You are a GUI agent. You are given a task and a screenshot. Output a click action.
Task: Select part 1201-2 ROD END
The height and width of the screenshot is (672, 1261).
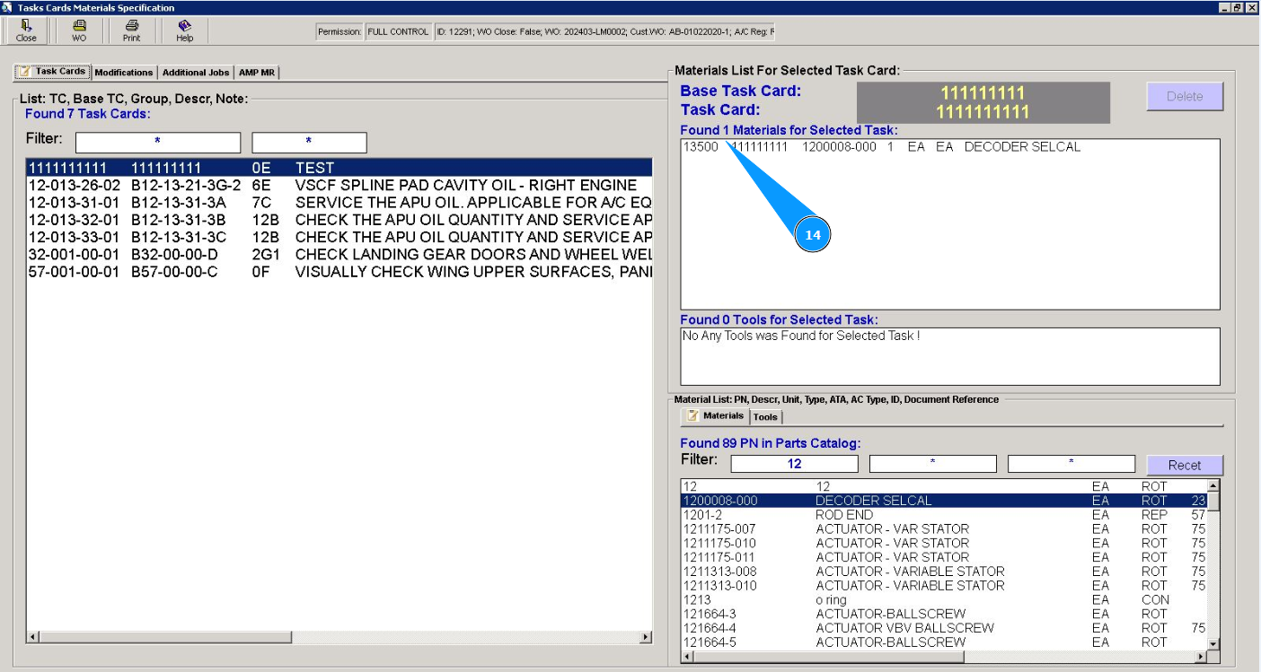[944, 515]
